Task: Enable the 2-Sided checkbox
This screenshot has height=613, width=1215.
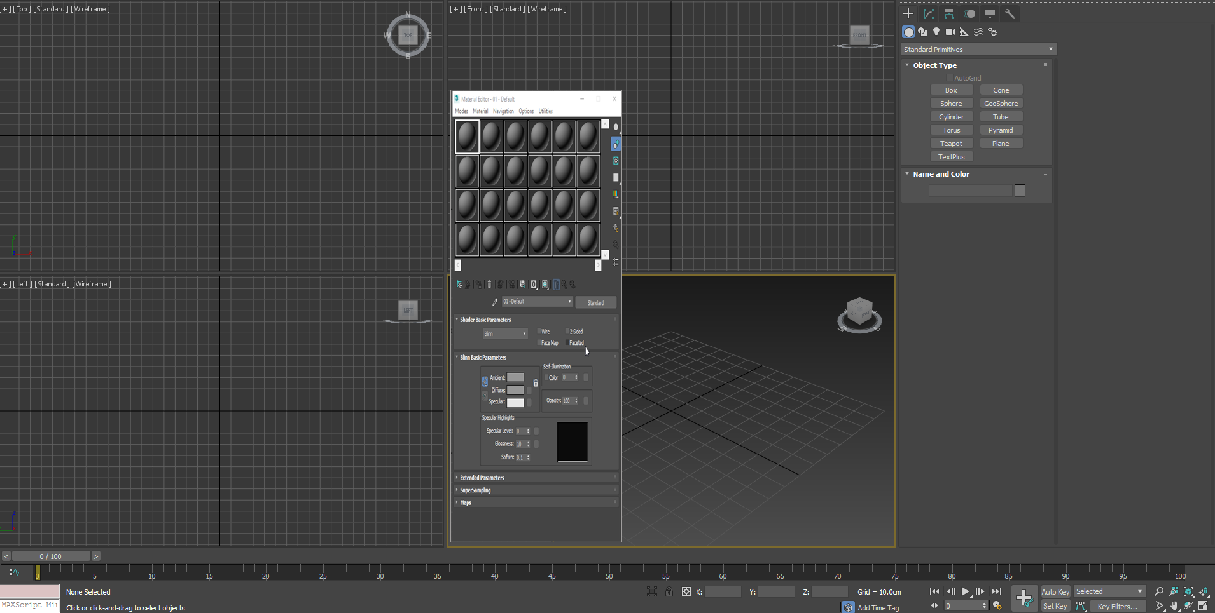Action: (567, 331)
